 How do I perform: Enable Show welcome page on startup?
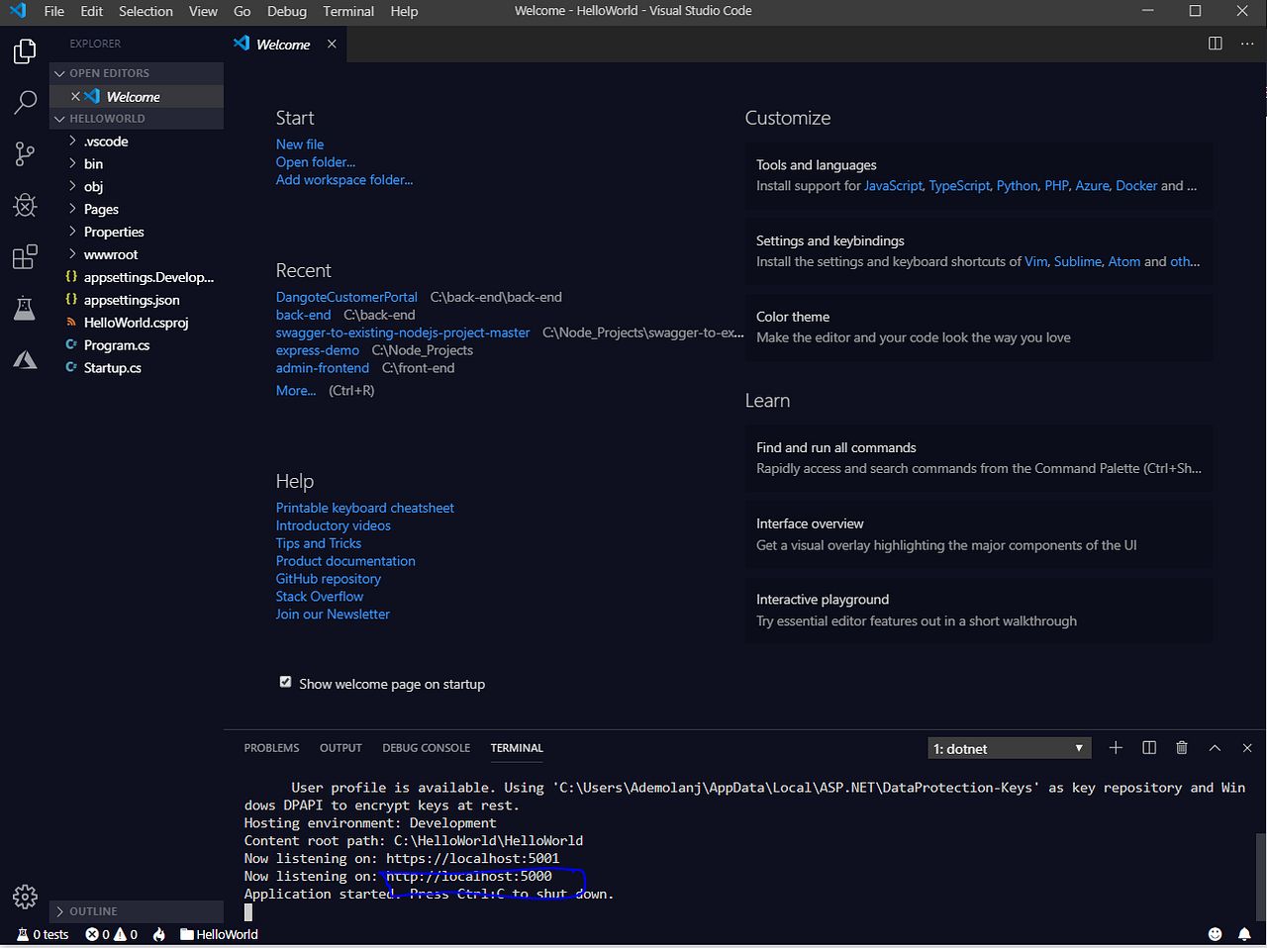click(285, 682)
